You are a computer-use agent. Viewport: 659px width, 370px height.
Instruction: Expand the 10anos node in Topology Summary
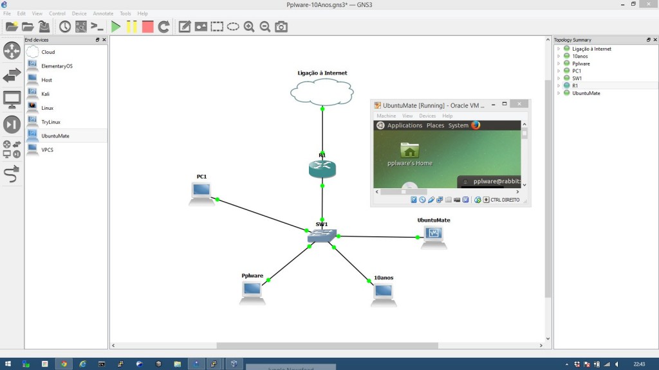559,57
